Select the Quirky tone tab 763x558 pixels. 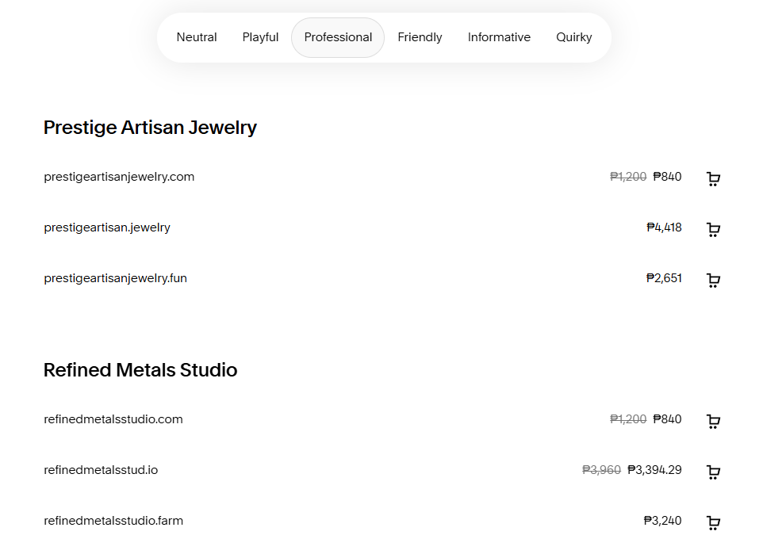coord(573,36)
